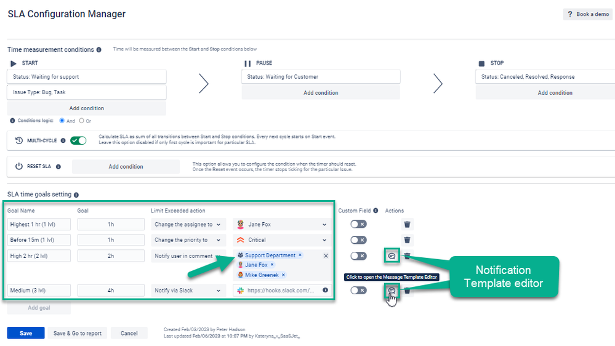Viewport: 615px width, 346px height.
Task: Select the And conditions logic radio
Action: (62, 121)
